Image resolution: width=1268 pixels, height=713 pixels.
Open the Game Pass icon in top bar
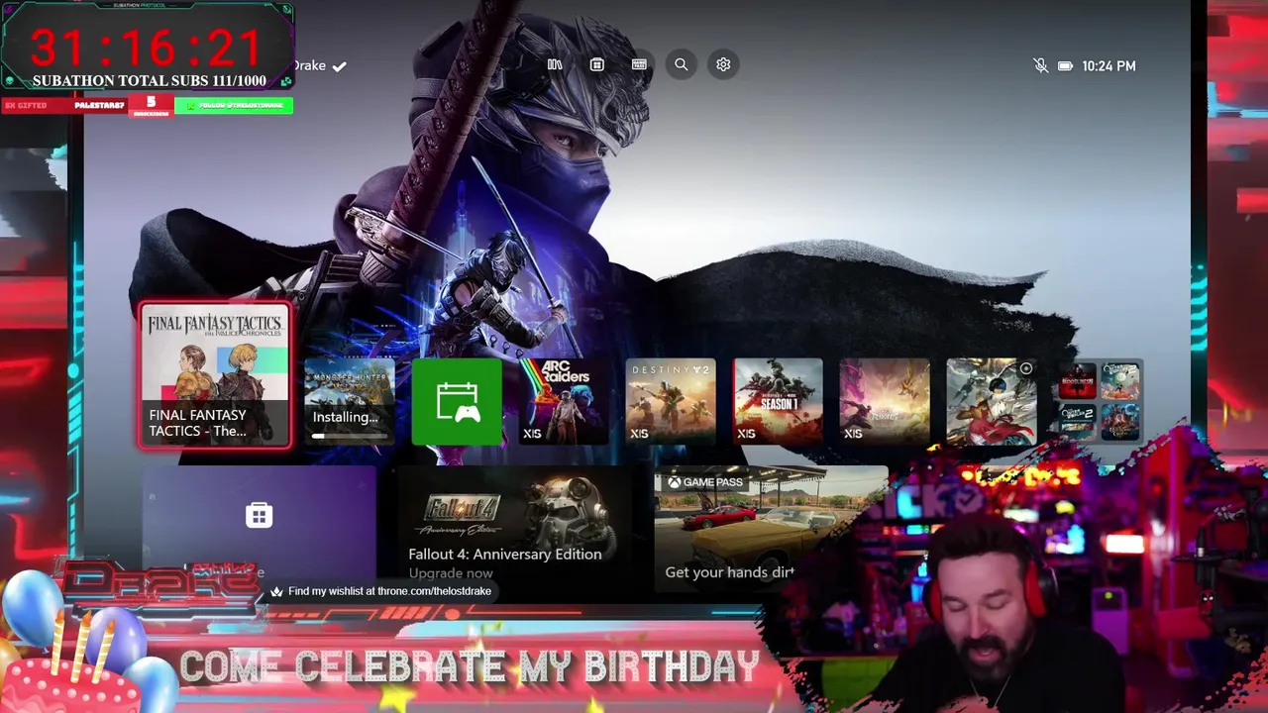coord(639,64)
